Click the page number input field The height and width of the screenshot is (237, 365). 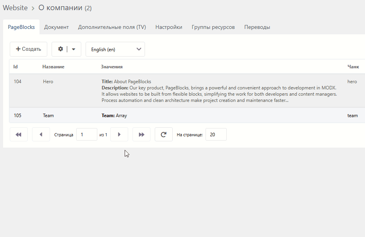click(87, 134)
